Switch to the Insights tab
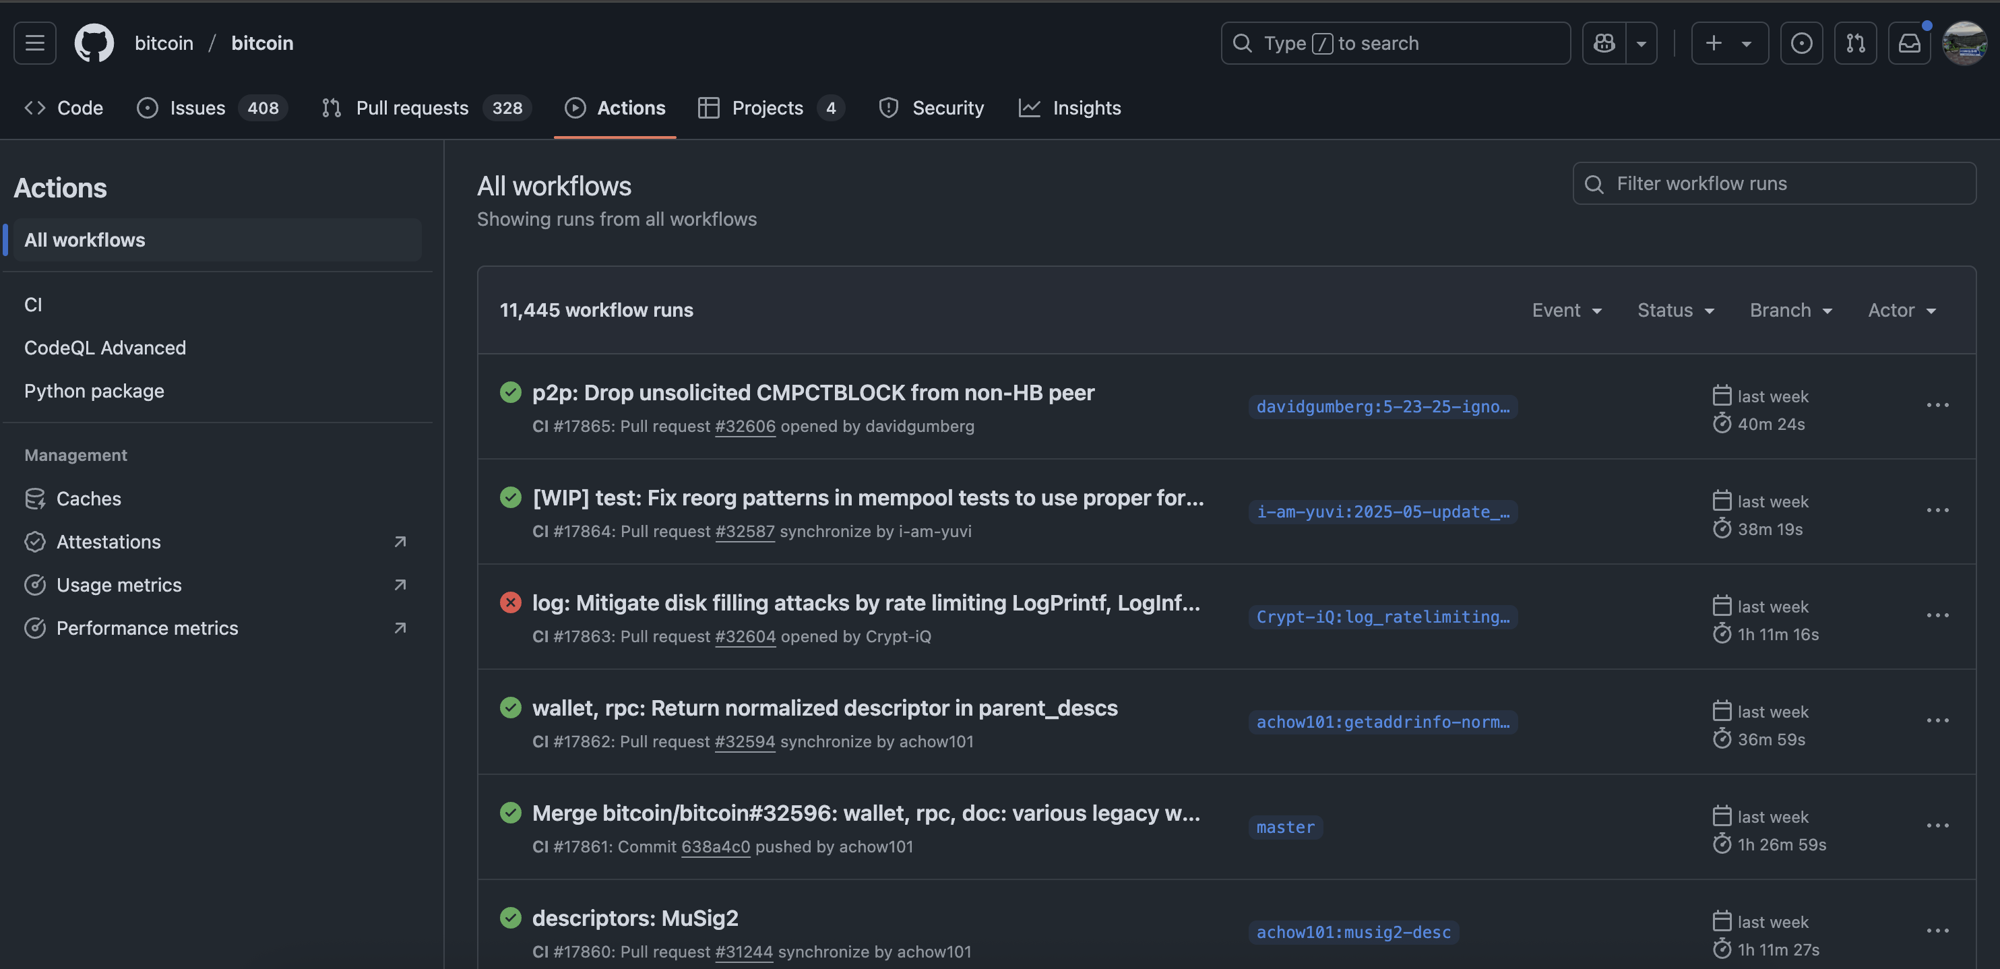The image size is (2000, 969). pyautogui.click(x=1070, y=108)
